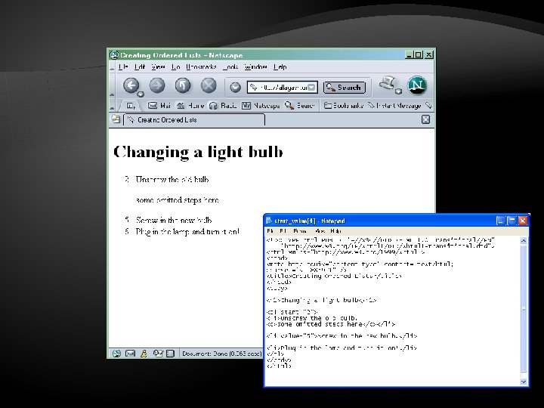The width and height of the screenshot is (544, 408).
Task: Click the 'Document: Done' status bar text
Action: 221,354
